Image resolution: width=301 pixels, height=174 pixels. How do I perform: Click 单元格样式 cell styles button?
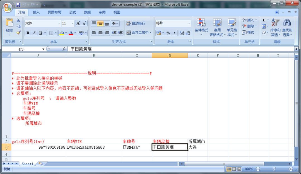click(232, 27)
